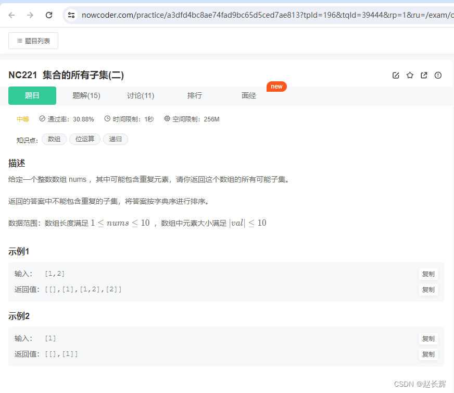The height and width of the screenshot is (393, 454).
Task: View the 排行 ranking tab
Action: 194,95
